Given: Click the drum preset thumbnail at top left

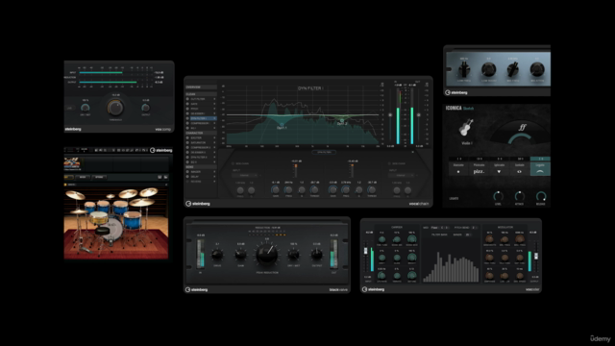Looking at the screenshot, I should [x=72, y=162].
